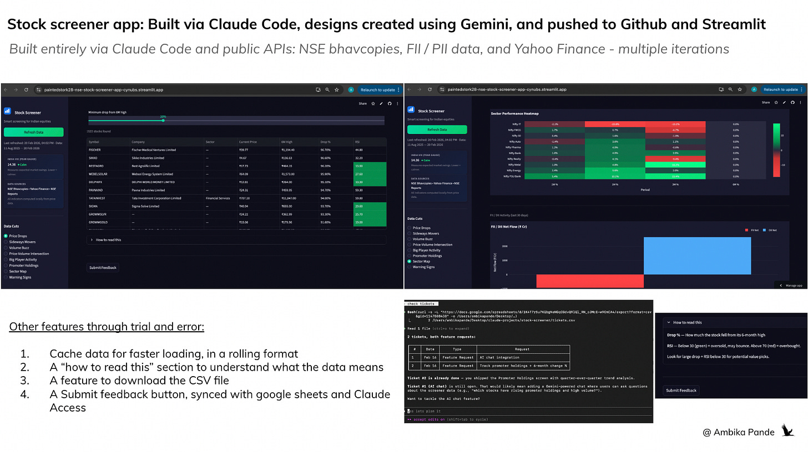This screenshot has width=808, height=452.
Task: Favorite the app via star beside Share, right window
Action: [776, 102]
